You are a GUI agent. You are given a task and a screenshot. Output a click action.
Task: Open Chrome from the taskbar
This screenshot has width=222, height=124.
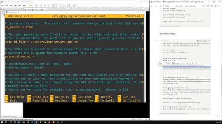point(45,122)
